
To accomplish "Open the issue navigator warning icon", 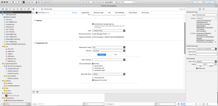I will click(x=14, y=9).
